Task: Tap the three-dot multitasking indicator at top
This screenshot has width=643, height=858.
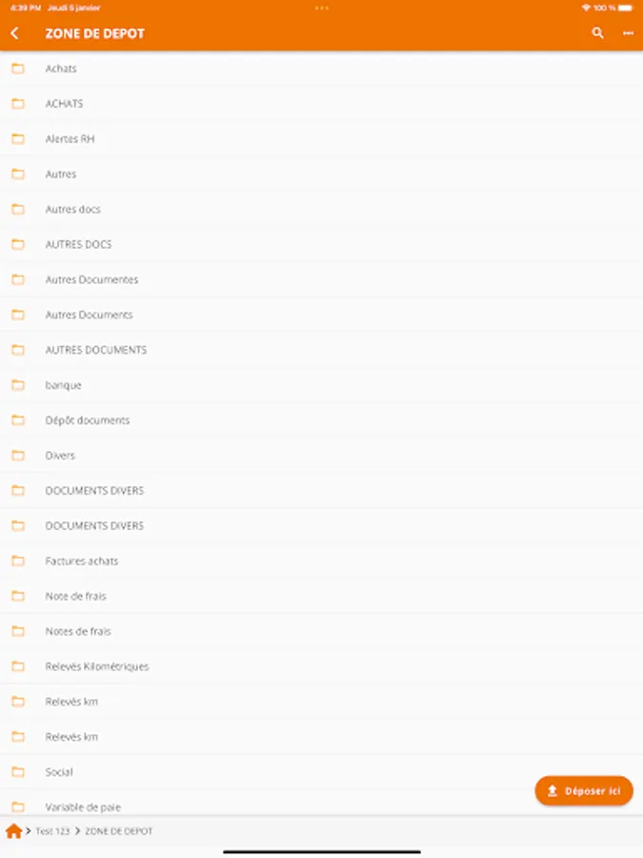Action: click(322, 9)
